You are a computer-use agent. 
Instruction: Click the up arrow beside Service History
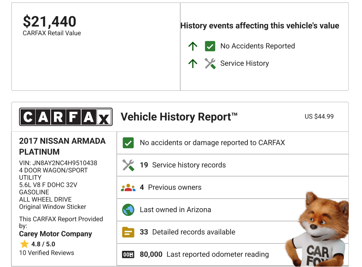click(193, 64)
